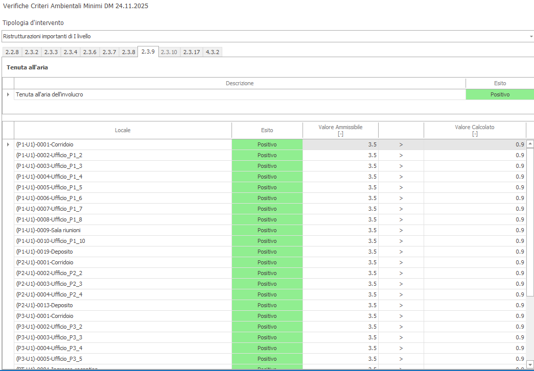534x371 pixels.
Task: Open the 4.3.2 tab
Action: point(212,52)
